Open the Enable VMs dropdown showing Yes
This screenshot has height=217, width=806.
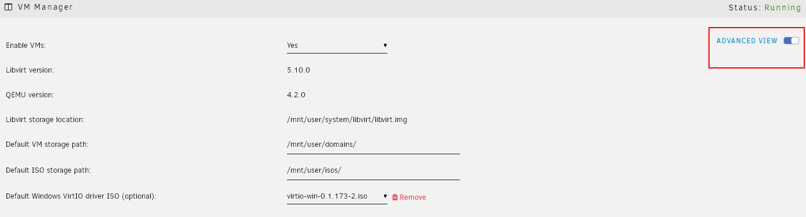tap(337, 45)
